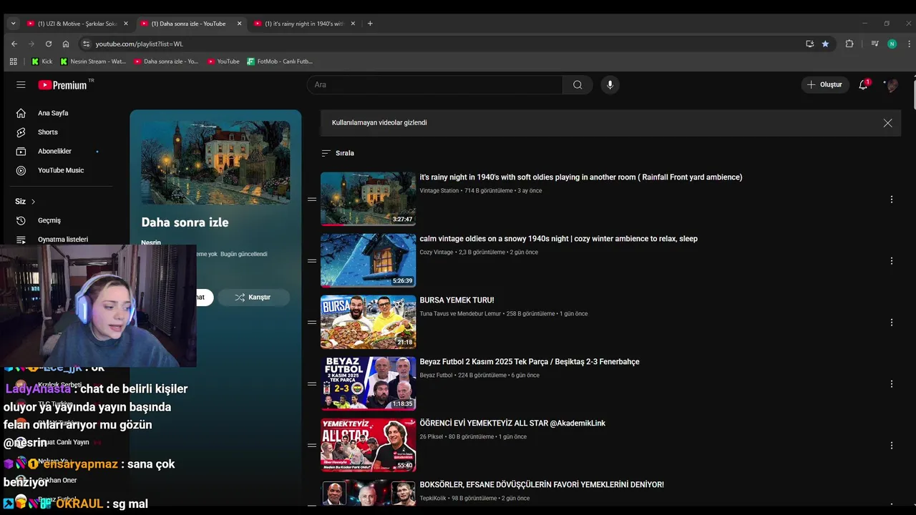Screen dimensions: 916x515
Task: Expand the Siz section chevron
Action: point(33,202)
